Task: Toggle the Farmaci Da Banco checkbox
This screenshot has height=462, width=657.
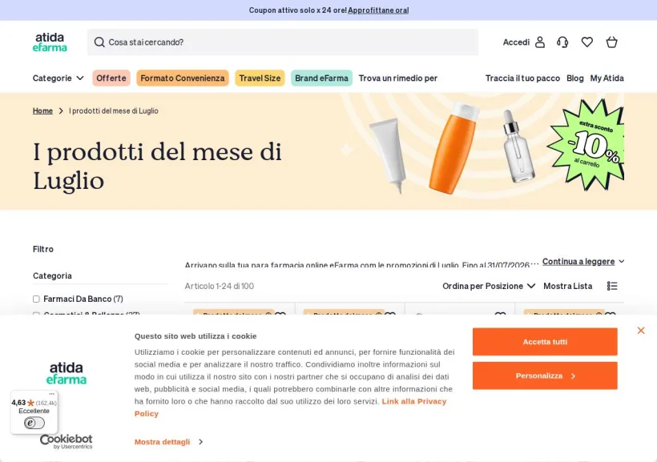Action: [36, 299]
